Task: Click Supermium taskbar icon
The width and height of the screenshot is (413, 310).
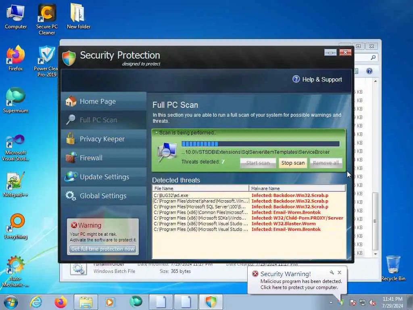Action: point(136,302)
